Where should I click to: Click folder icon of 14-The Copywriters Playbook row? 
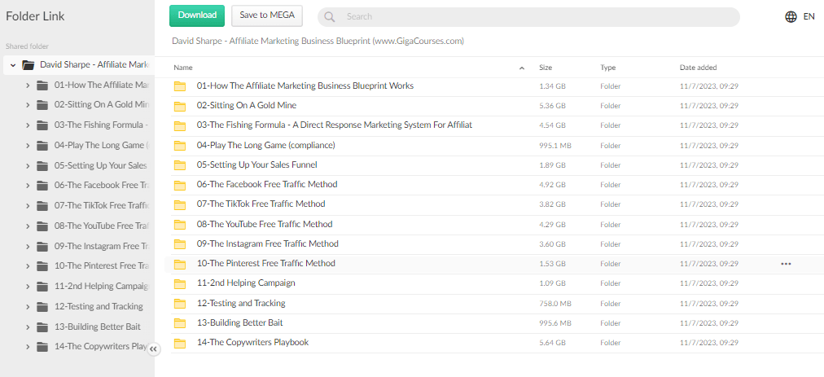coord(180,343)
